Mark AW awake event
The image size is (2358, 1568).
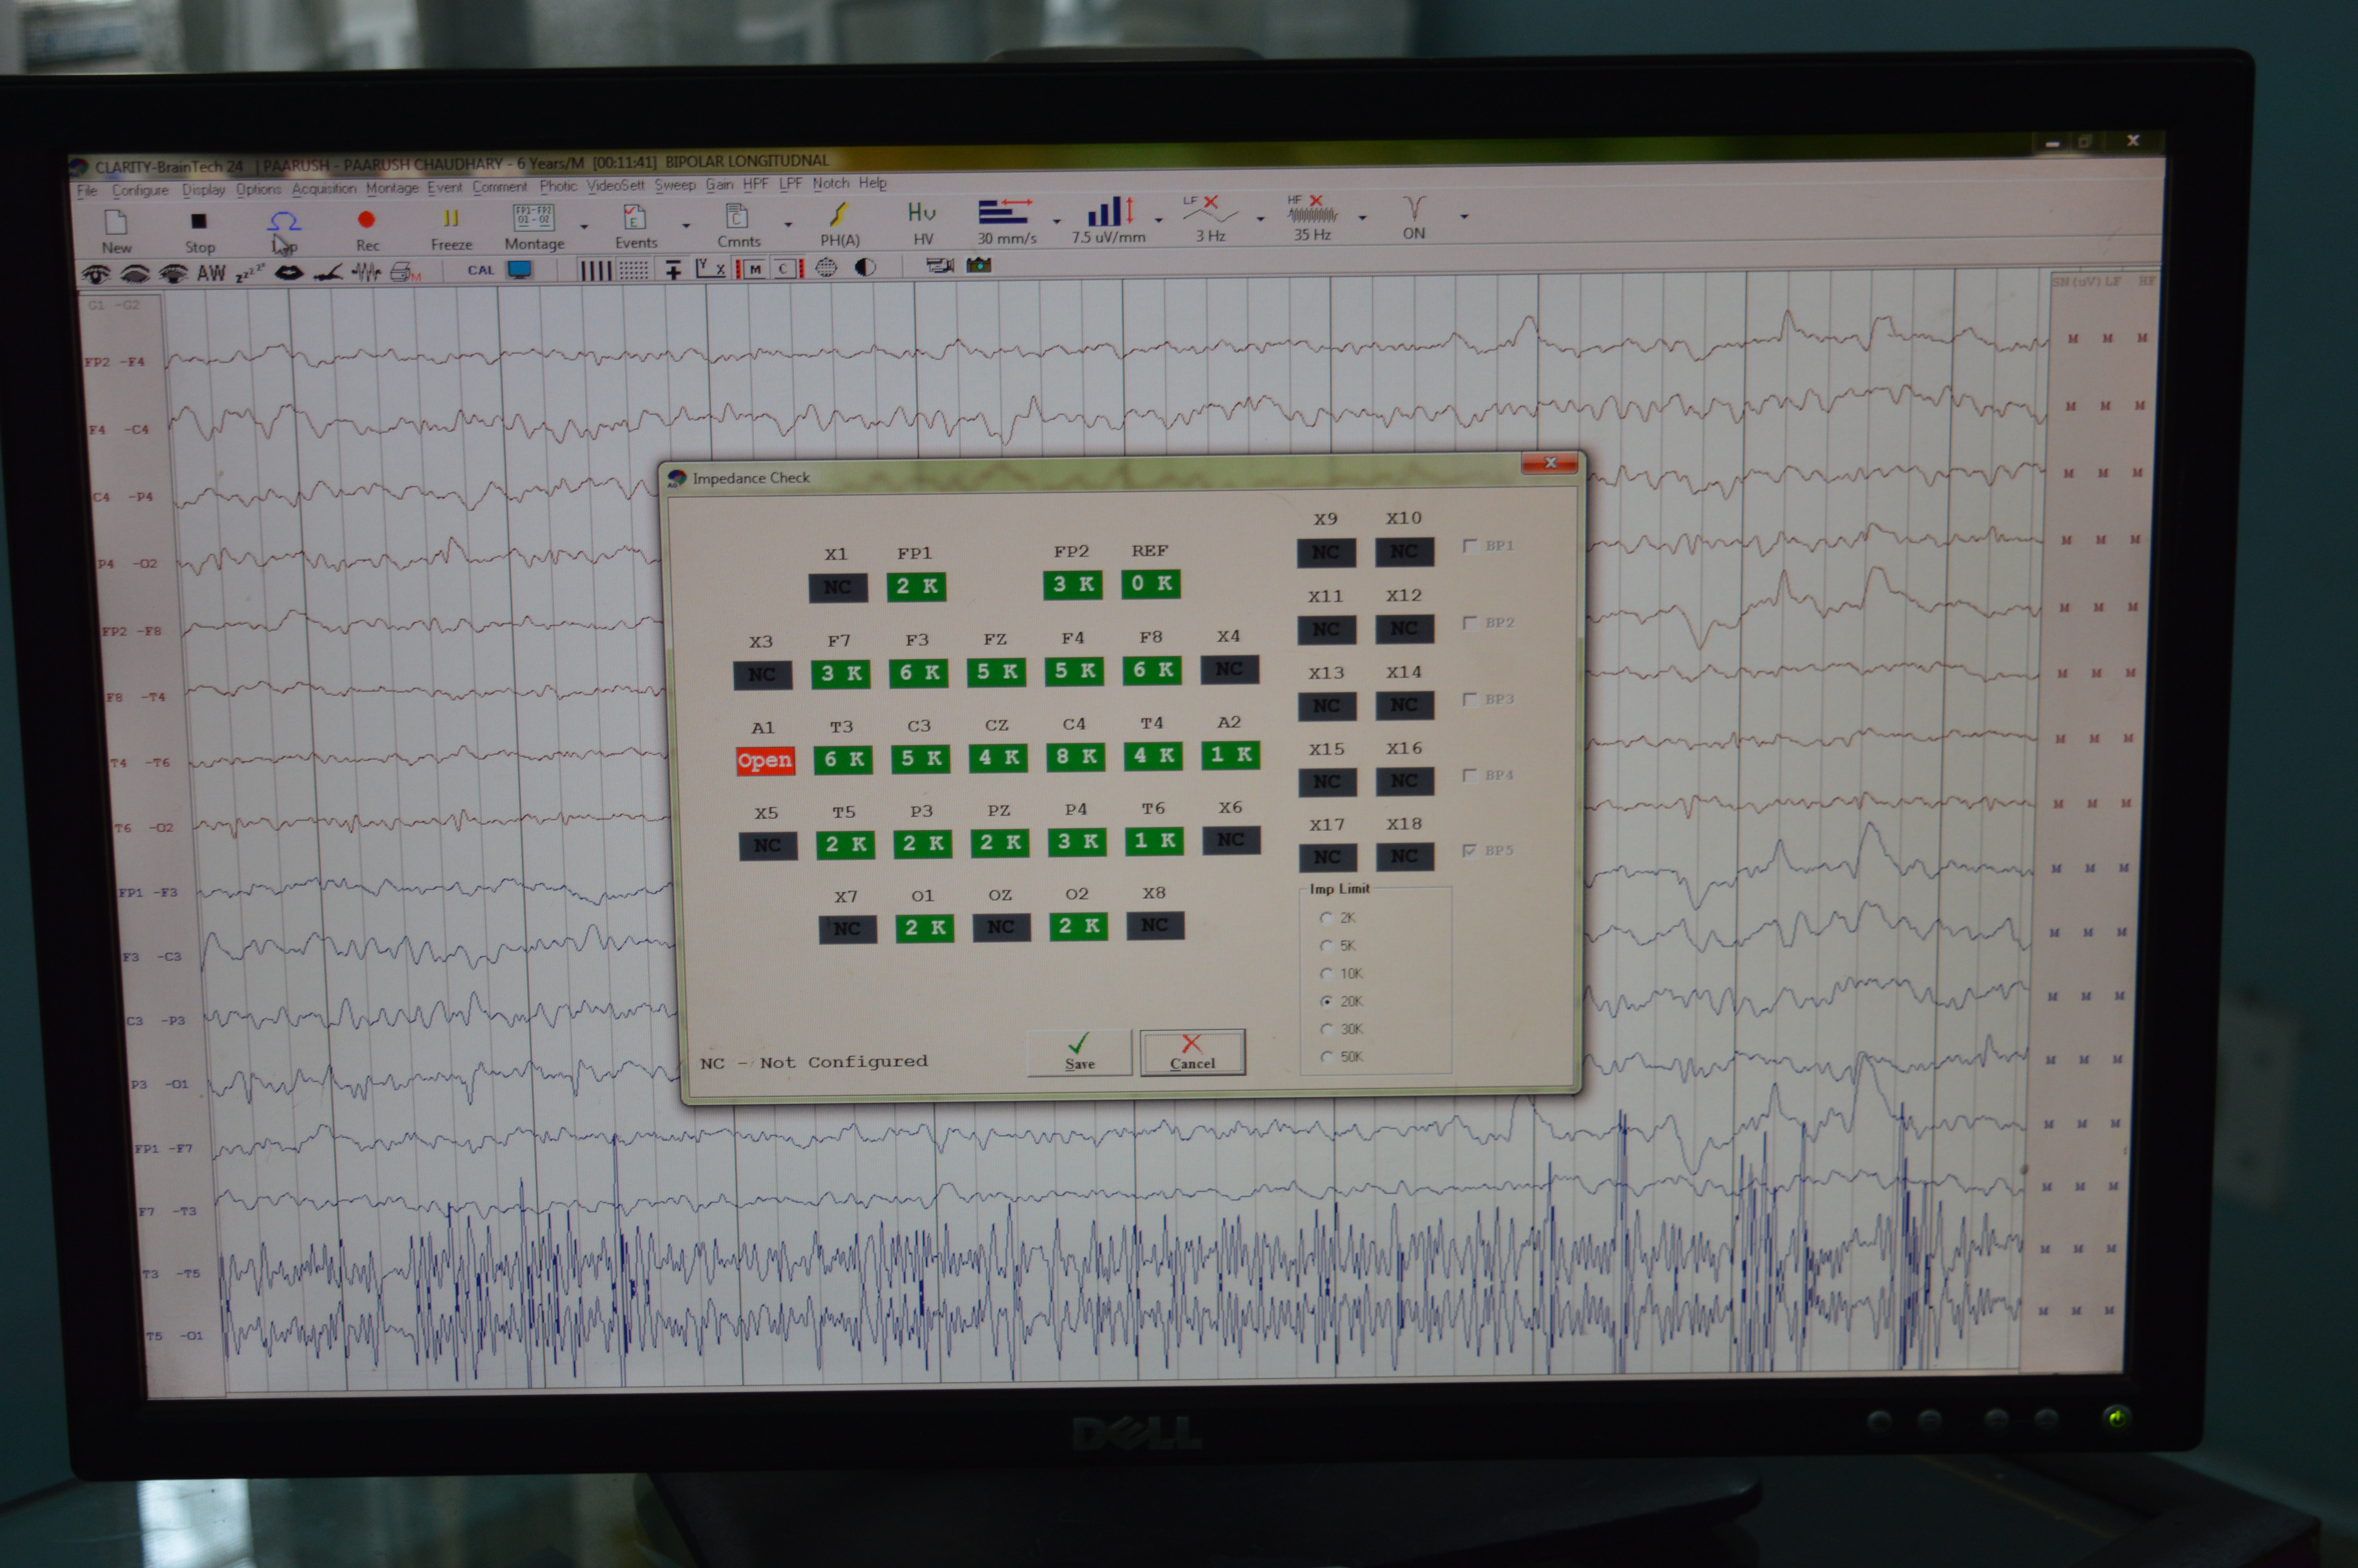(211, 273)
